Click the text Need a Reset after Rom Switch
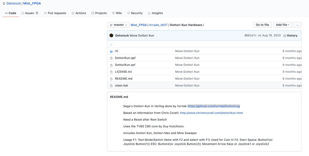Screen dimensions: 309x156 pyautogui.click(x=145, y=120)
